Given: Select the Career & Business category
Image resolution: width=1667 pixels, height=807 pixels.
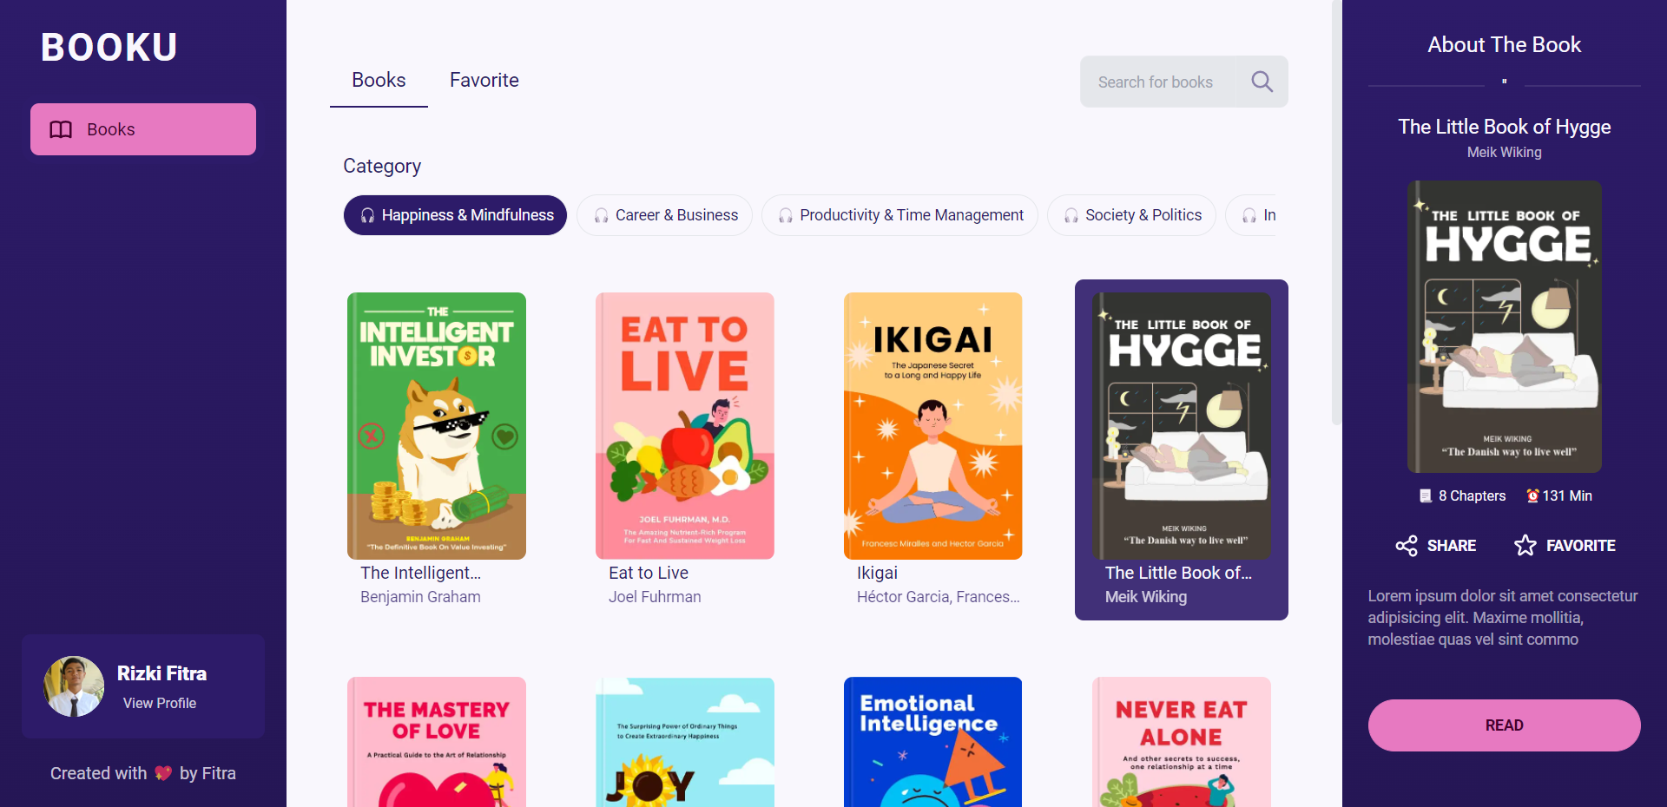Looking at the screenshot, I should coord(664,215).
